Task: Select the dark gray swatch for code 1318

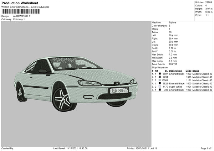Action: coord(159,77)
